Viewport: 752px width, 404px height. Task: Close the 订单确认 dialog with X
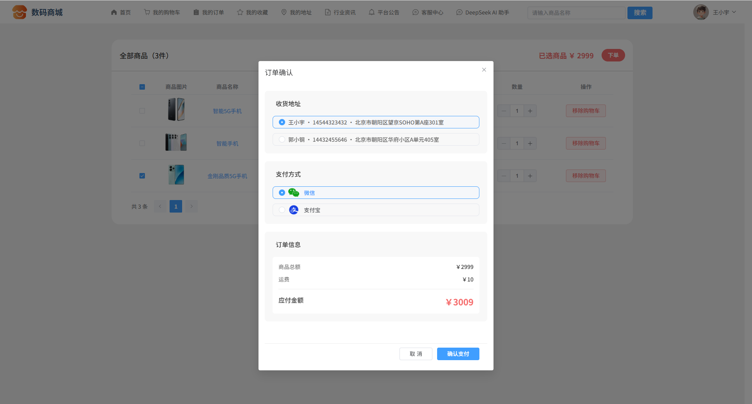tap(484, 70)
